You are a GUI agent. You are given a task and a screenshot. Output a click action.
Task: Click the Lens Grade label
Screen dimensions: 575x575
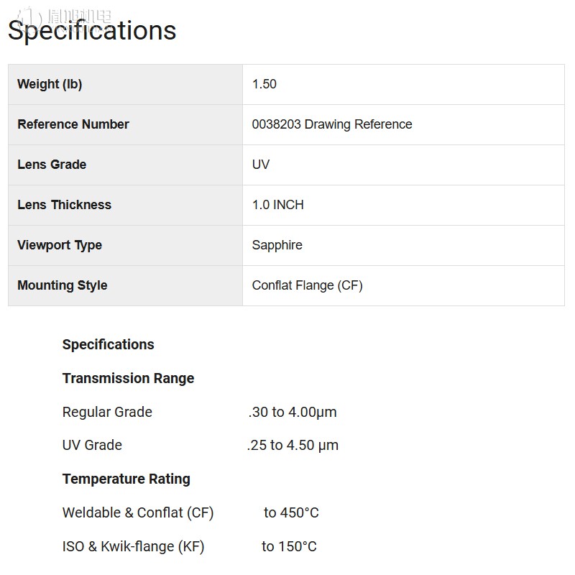tap(52, 165)
